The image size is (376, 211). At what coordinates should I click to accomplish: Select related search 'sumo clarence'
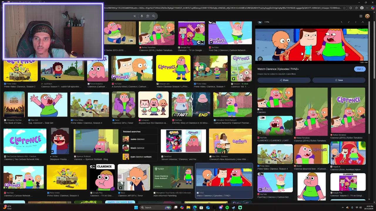tap(140, 139)
